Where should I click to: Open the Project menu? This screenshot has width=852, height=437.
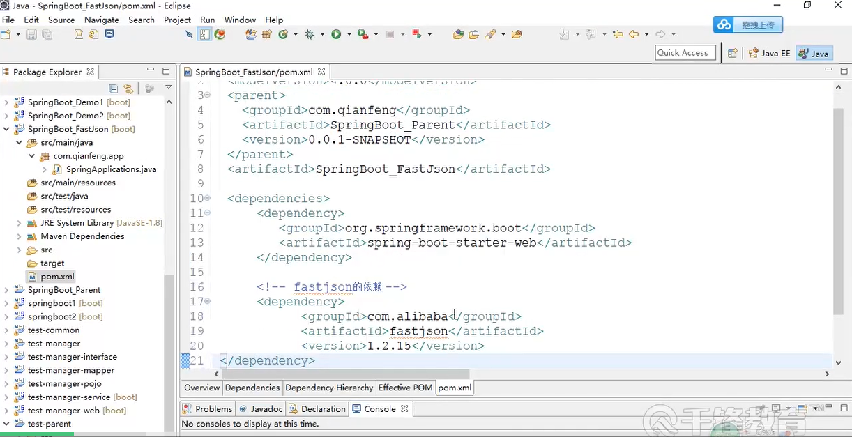pos(177,20)
